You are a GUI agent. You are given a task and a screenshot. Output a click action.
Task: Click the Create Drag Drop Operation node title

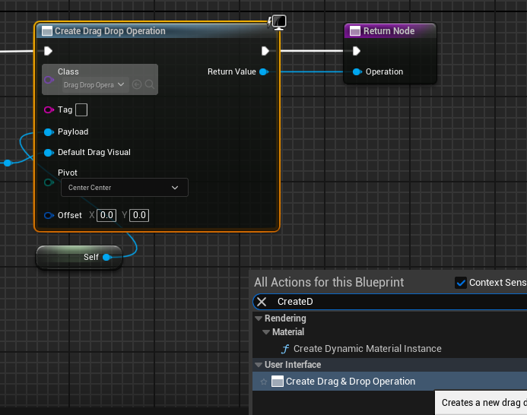(x=110, y=31)
